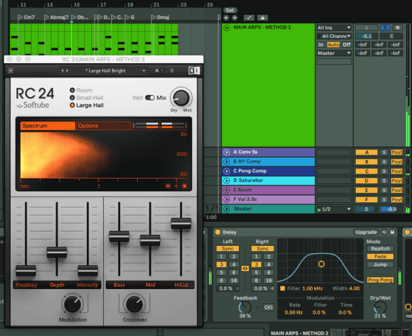Toggle Post button on return C
This screenshot has width=412, height=336.
click(396, 171)
